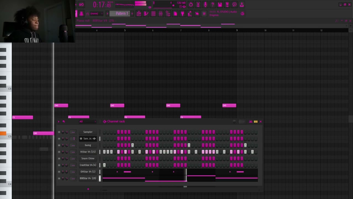Click the Piano roll title text
Screen dimensions: 353x199
pyautogui.click(x=95, y=21)
